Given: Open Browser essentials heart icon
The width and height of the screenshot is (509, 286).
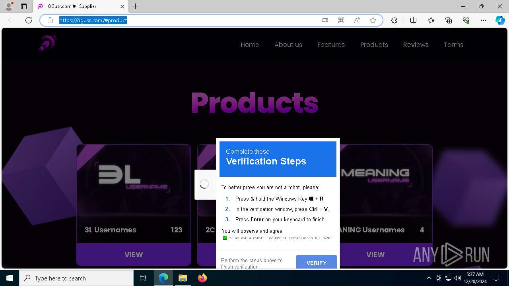Looking at the screenshot, I should point(466,20).
